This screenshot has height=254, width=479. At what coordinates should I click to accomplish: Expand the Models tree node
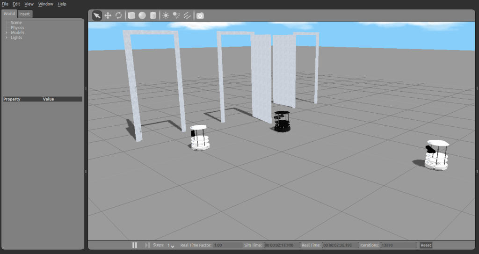point(7,33)
